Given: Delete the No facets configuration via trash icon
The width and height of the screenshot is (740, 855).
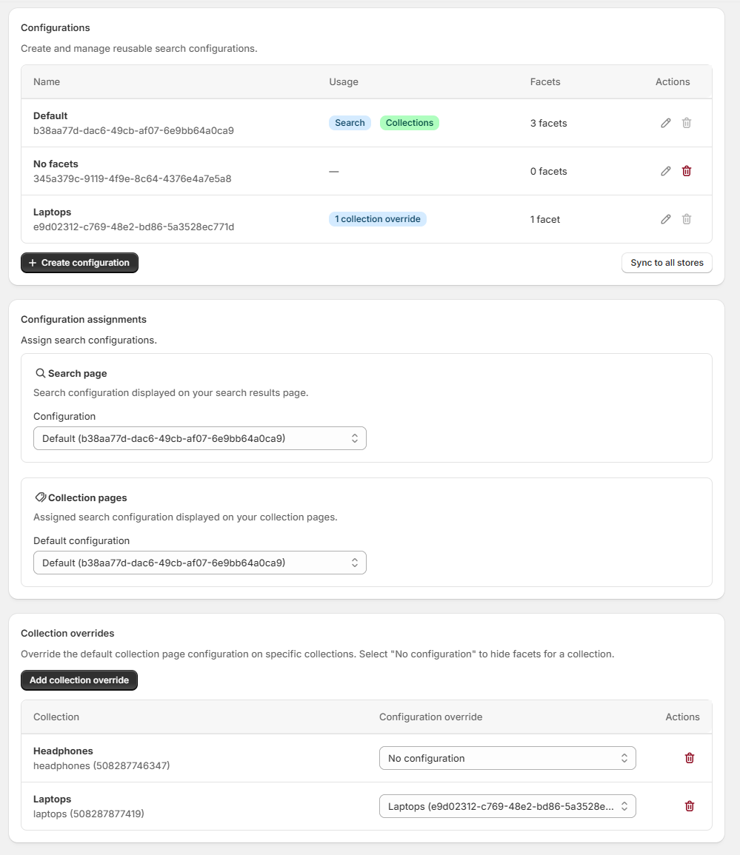Looking at the screenshot, I should (686, 171).
